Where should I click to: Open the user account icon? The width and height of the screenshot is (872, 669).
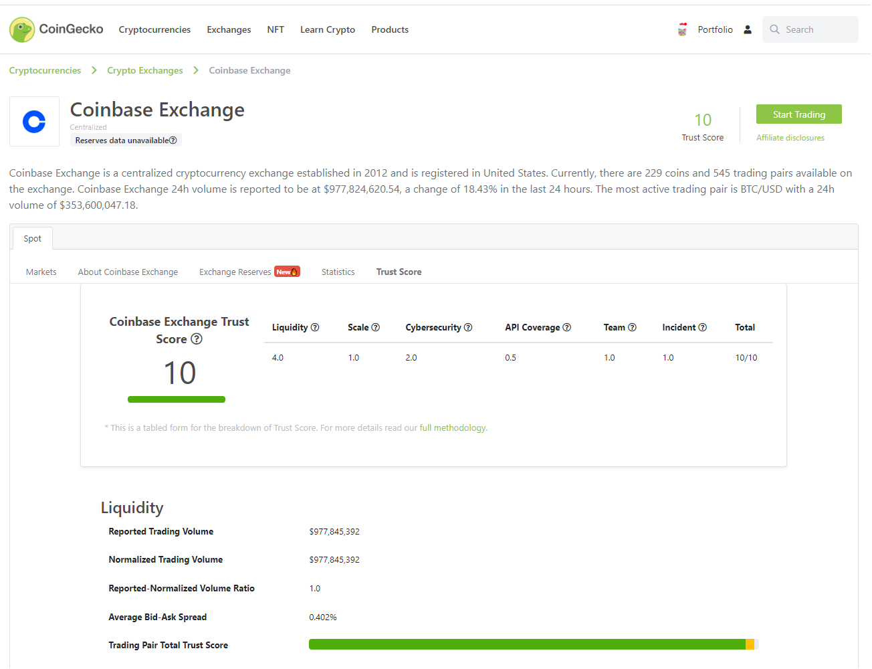pyautogui.click(x=748, y=29)
